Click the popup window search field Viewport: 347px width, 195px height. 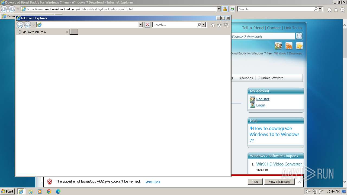click(x=175, y=25)
